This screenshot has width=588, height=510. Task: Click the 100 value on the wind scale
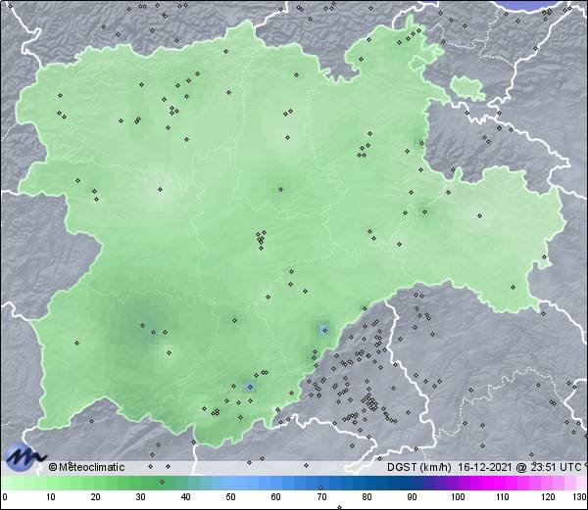[458, 497]
